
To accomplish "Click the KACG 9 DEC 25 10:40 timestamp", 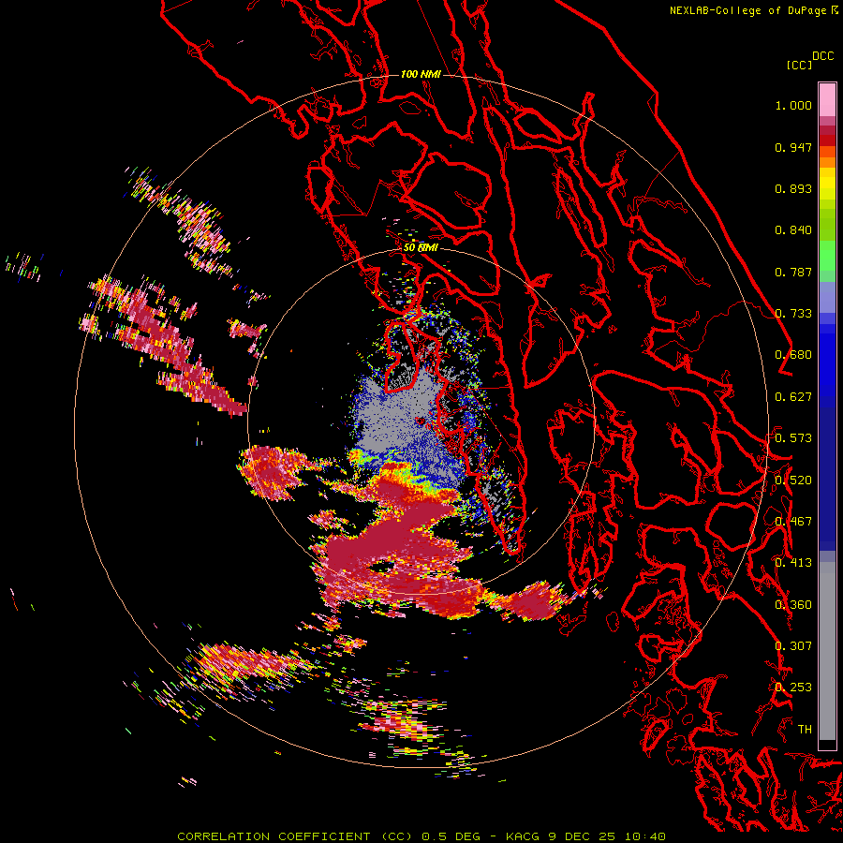I will pos(585,836).
